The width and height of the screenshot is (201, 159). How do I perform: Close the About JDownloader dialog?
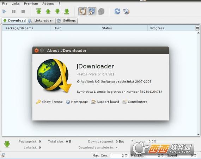[37, 50]
